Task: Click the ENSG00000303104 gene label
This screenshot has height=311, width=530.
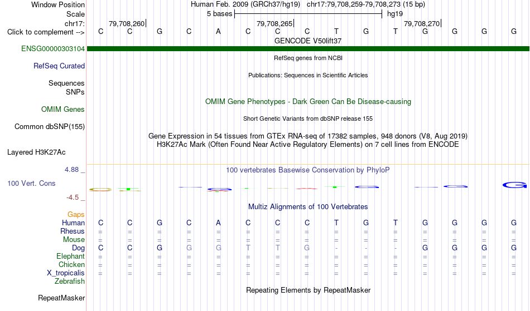Action: pos(53,49)
